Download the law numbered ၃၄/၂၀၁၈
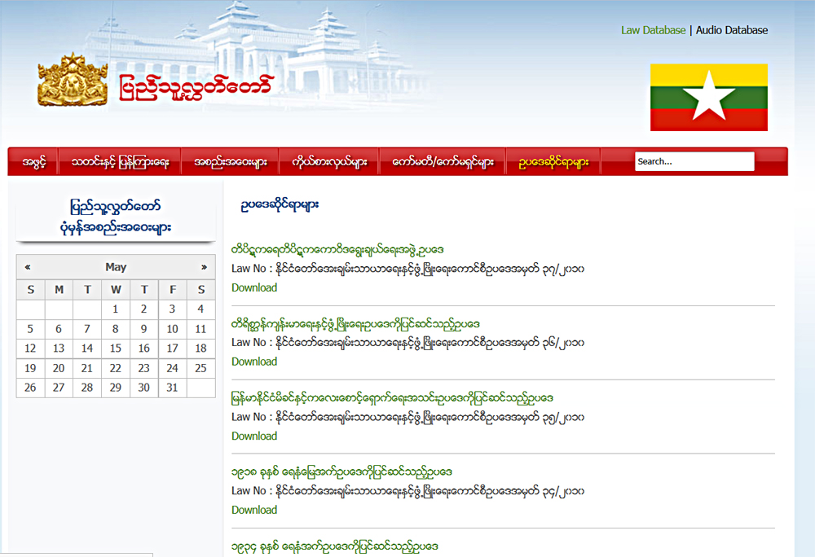The height and width of the screenshot is (557, 815). [254, 510]
